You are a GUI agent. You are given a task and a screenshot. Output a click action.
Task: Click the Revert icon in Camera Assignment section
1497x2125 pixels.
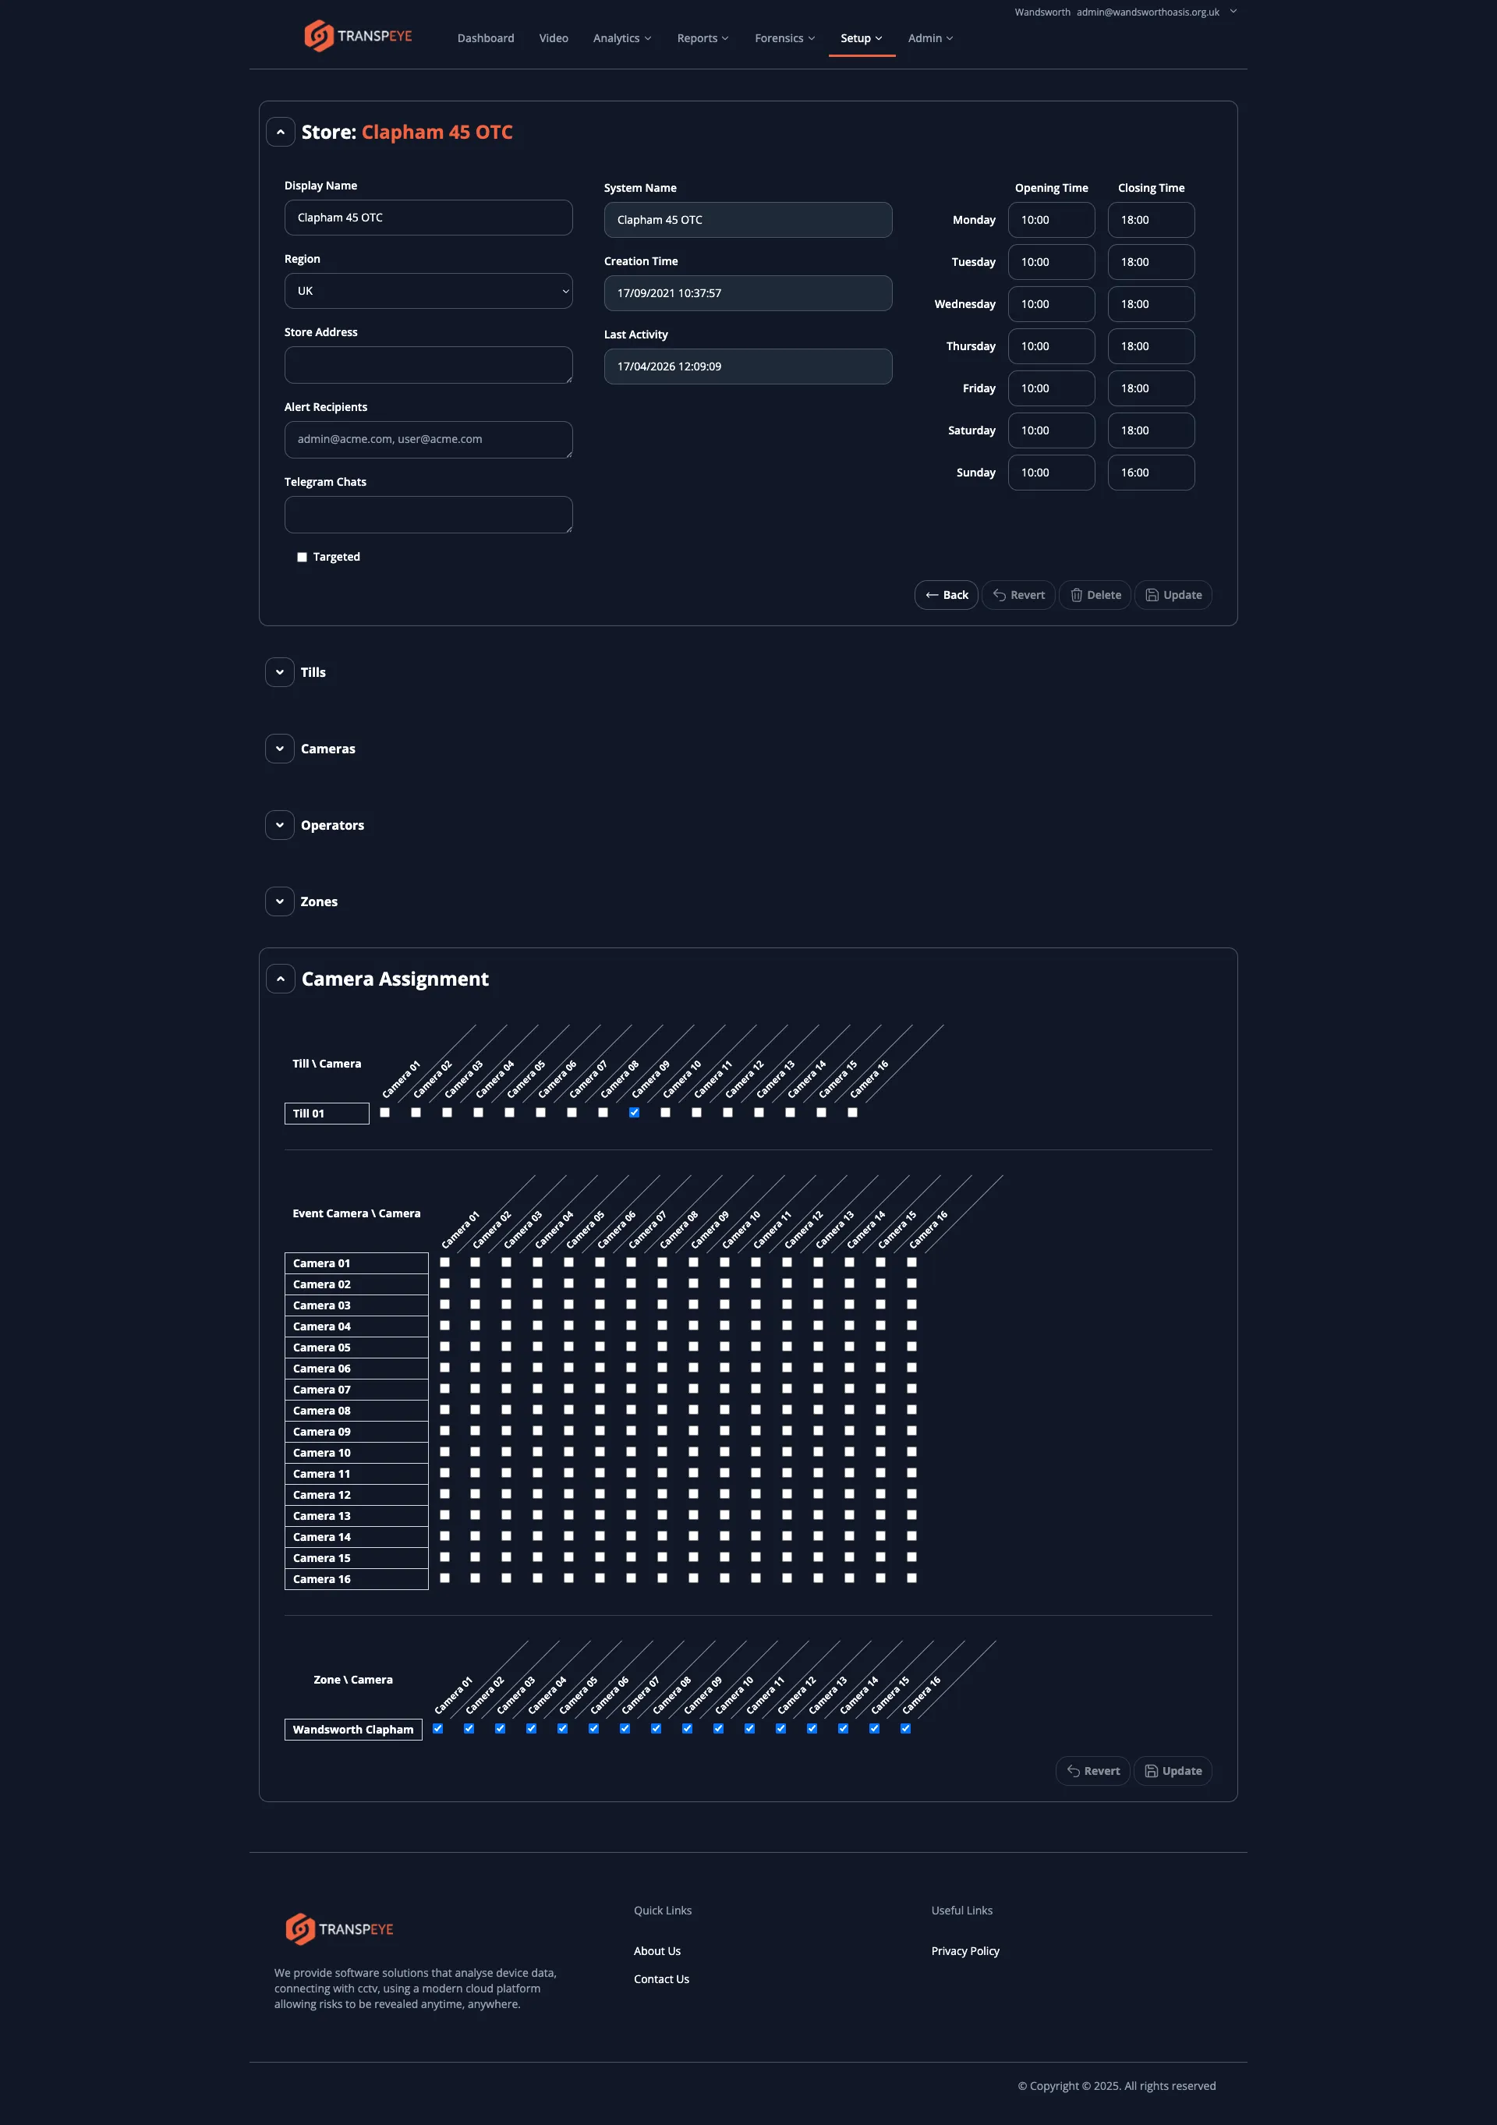pos(1074,1770)
